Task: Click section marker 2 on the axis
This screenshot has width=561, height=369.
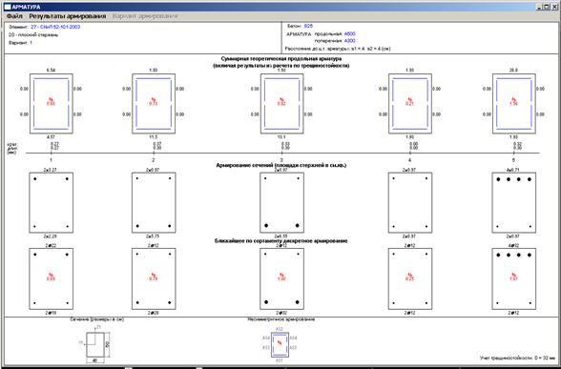Action: point(154,160)
